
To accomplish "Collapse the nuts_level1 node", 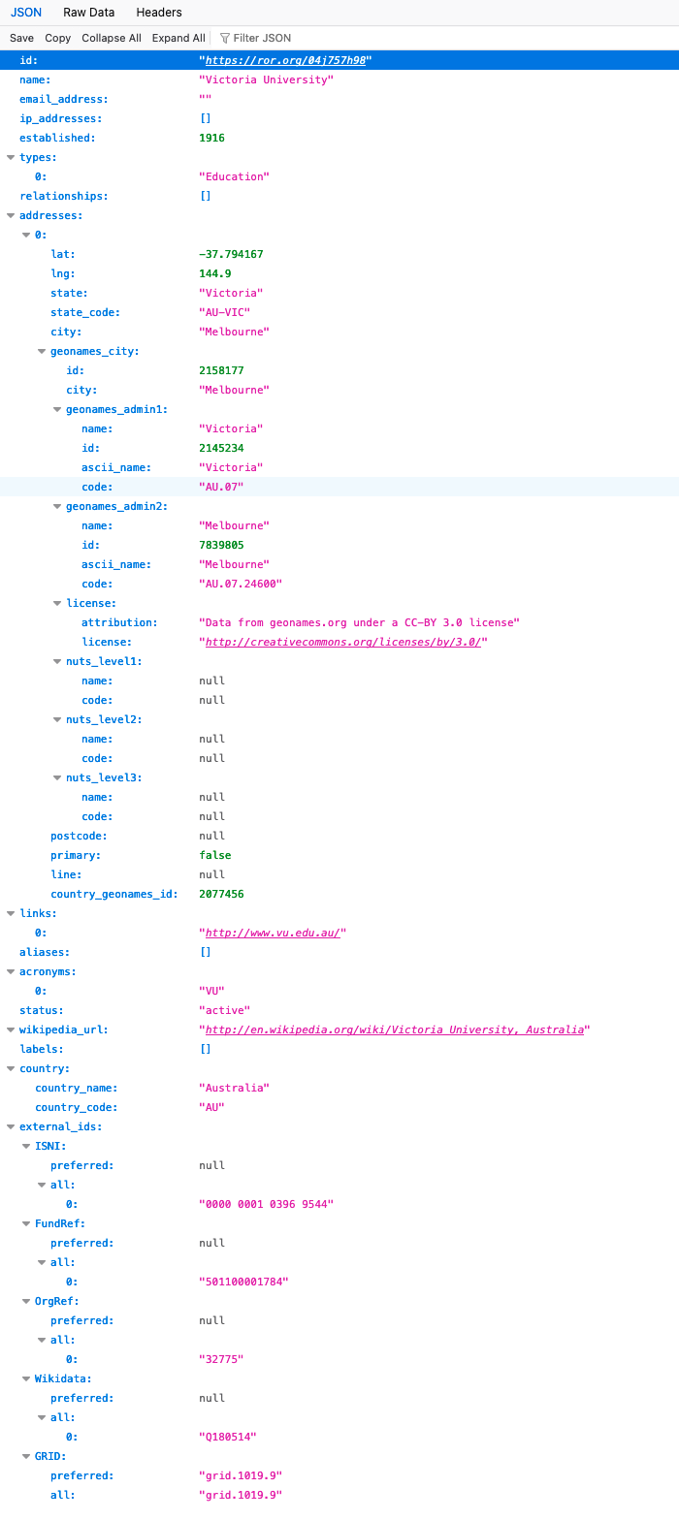I will [x=57, y=661].
